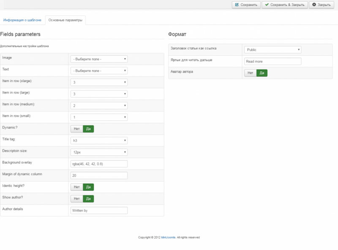Switch to Информация о шаблоне tab

[22, 20]
